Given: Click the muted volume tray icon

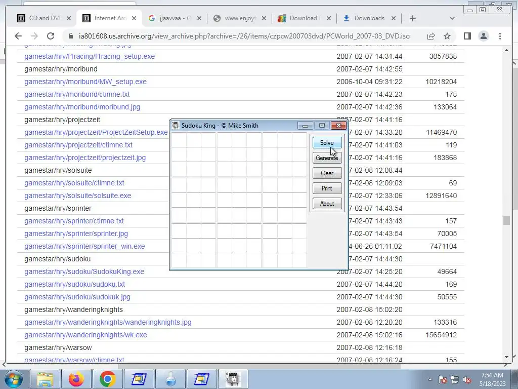Looking at the screenshot, I should point(467,379).
